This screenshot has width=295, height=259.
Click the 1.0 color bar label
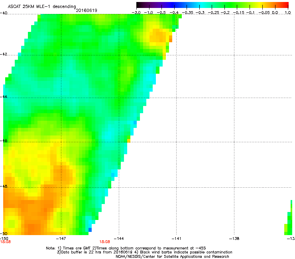[x=288, y=13]
